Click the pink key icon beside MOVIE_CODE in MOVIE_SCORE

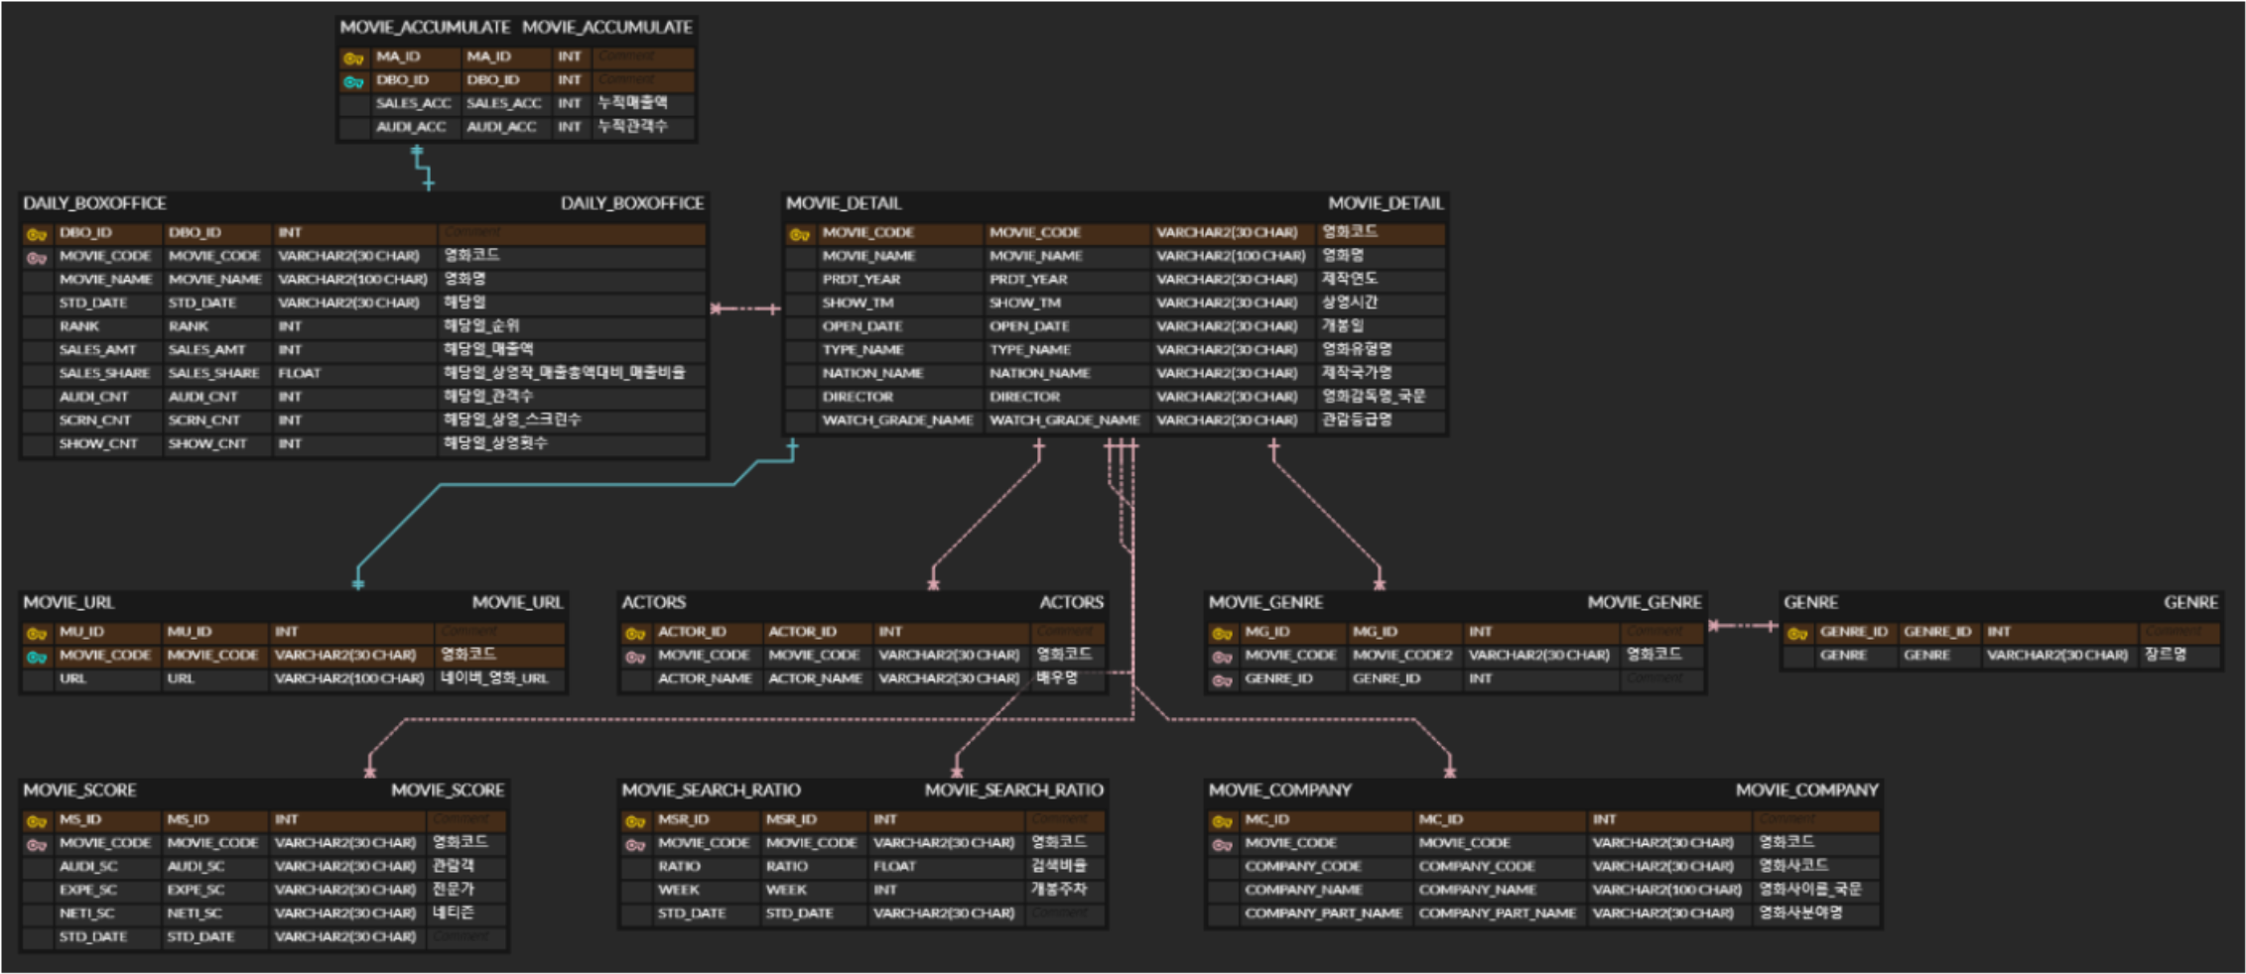(37, 843)
